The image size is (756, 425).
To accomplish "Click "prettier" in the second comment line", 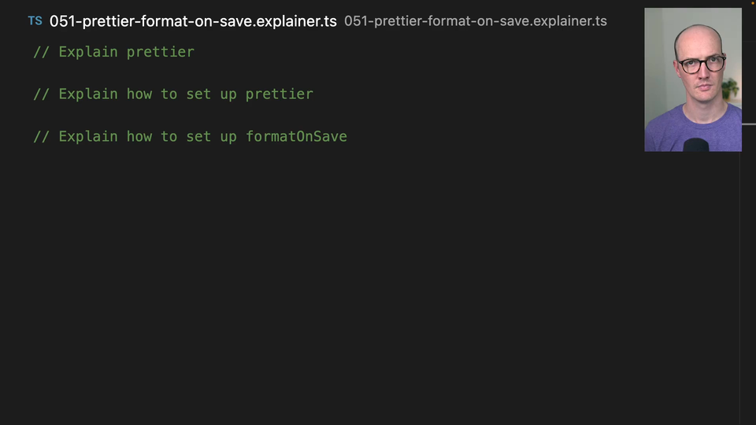I will point(279,94).
